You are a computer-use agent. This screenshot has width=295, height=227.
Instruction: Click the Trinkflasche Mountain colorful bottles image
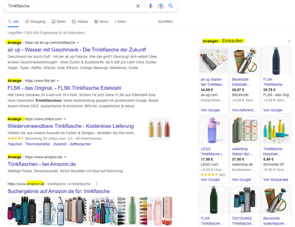click(x=276, y=130)
